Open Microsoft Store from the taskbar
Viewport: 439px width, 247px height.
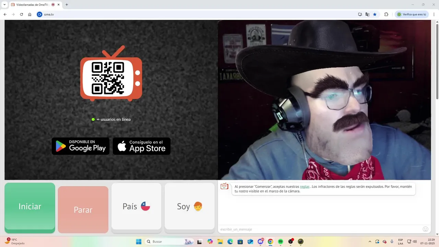[240, 242]
